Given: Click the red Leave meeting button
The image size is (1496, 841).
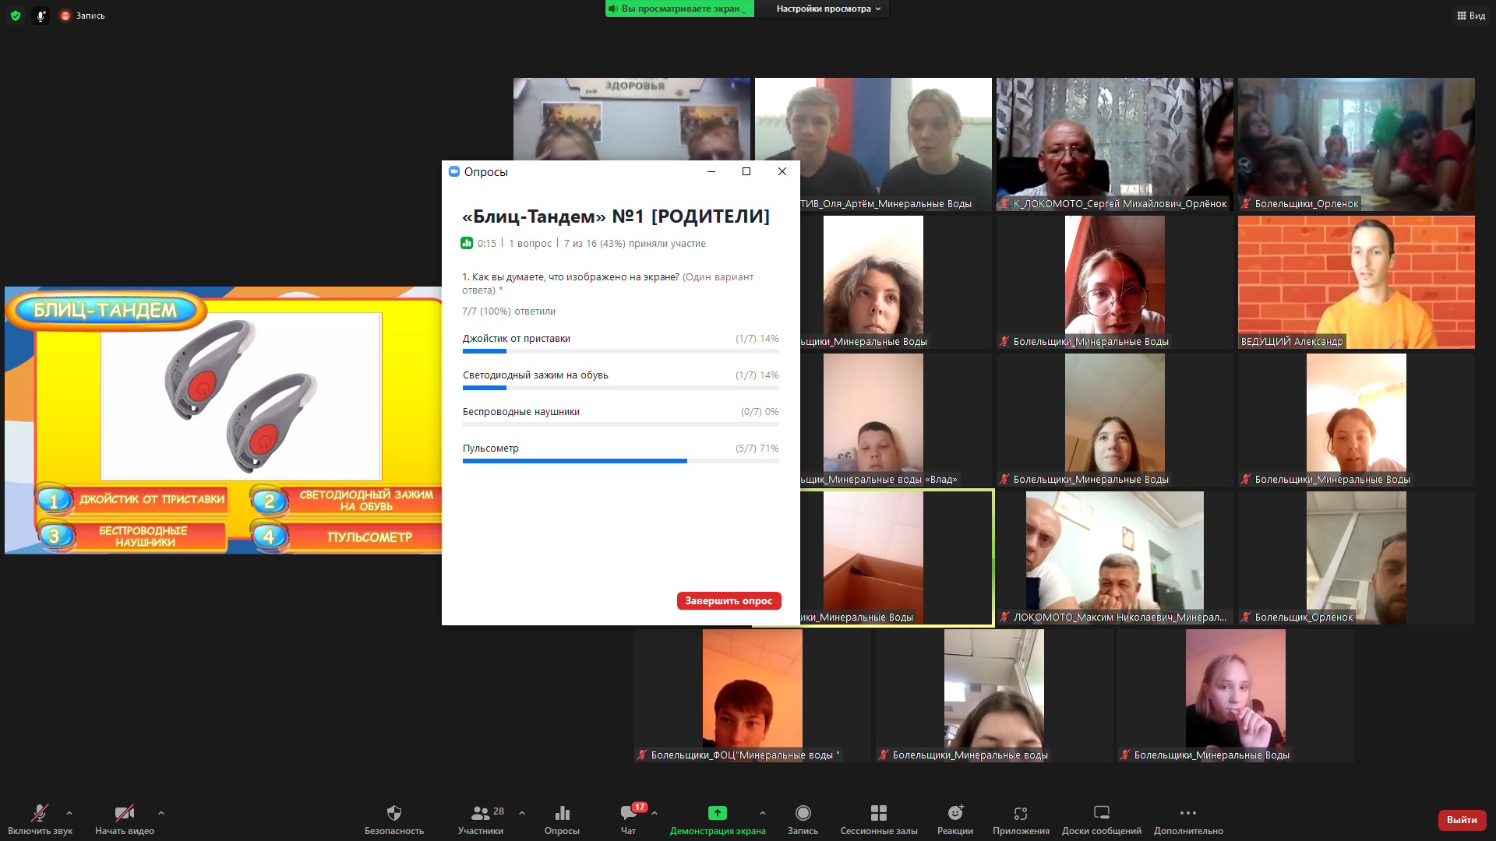Looking at the screenshot, I should tap(1461, 820).
